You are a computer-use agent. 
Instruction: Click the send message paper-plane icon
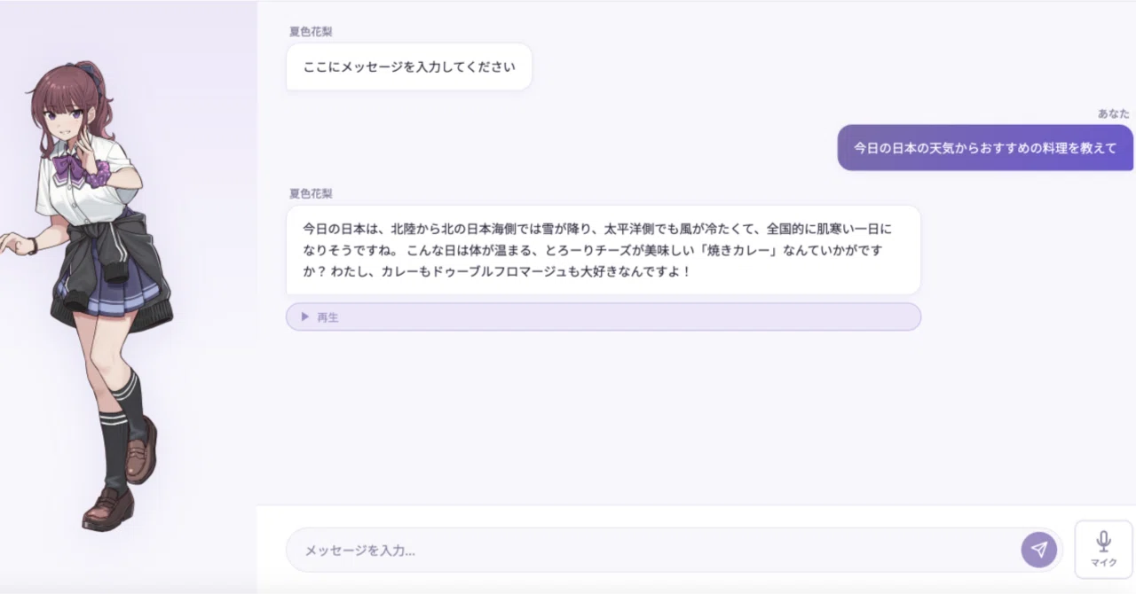[x=1038, y=550]
